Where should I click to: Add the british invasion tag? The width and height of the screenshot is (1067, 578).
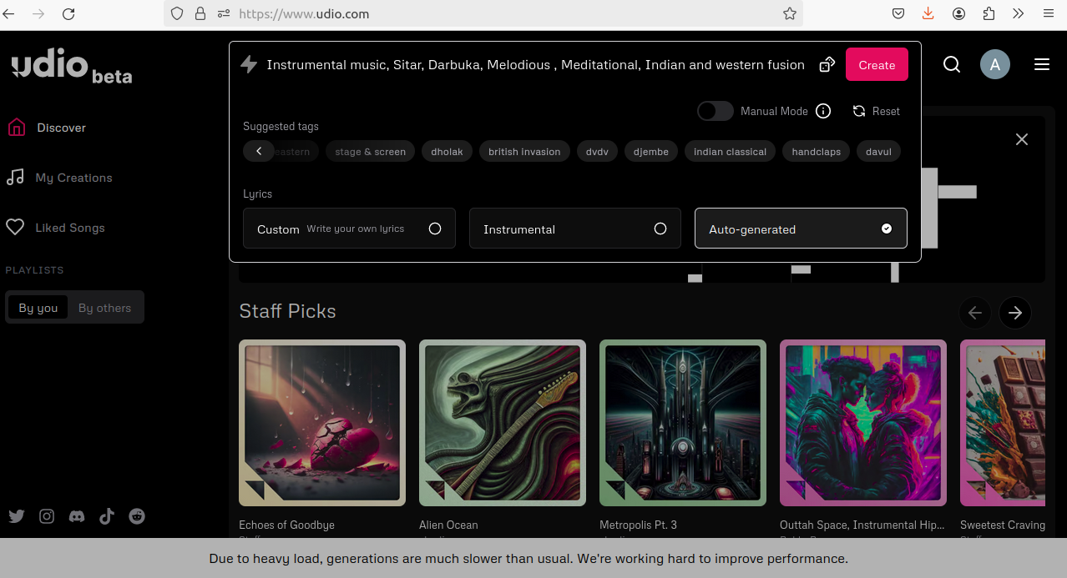[x=524, y=151]
